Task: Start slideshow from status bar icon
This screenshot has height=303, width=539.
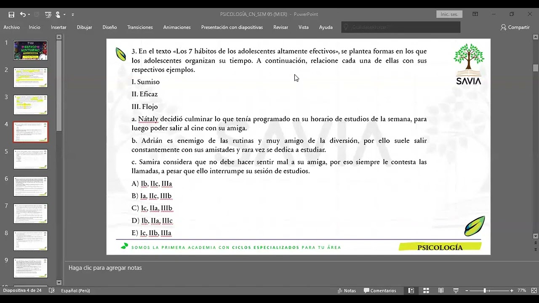Action: (x=456, y=290)
